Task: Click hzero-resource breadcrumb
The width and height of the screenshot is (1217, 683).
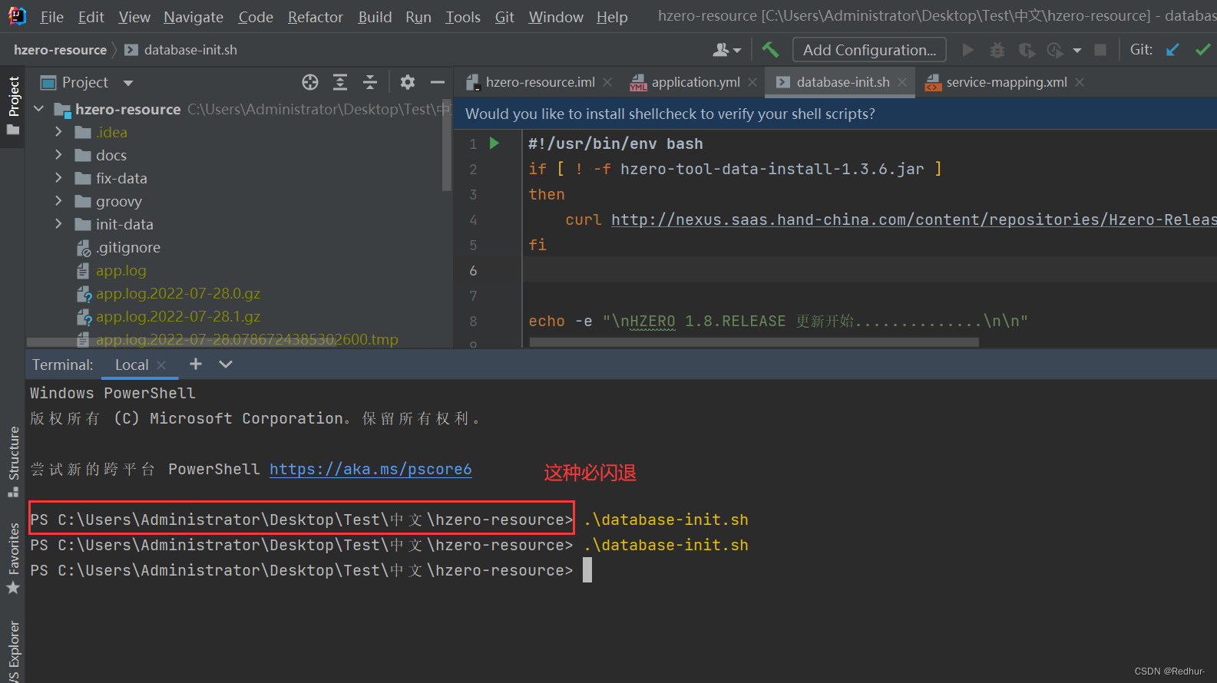Action: 60,50
